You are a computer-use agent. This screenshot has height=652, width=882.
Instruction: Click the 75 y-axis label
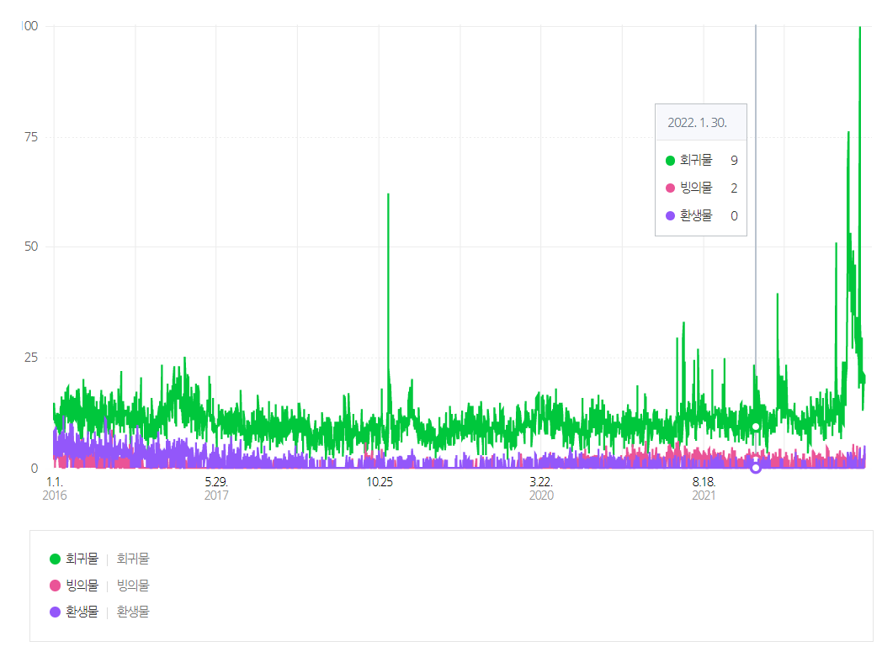click(31, 137)
